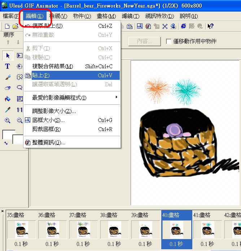This screenshot has width=241, height=251.
Task: Click the teal firework on canvas
Action: pyautogui.click(x=187, y=92)
